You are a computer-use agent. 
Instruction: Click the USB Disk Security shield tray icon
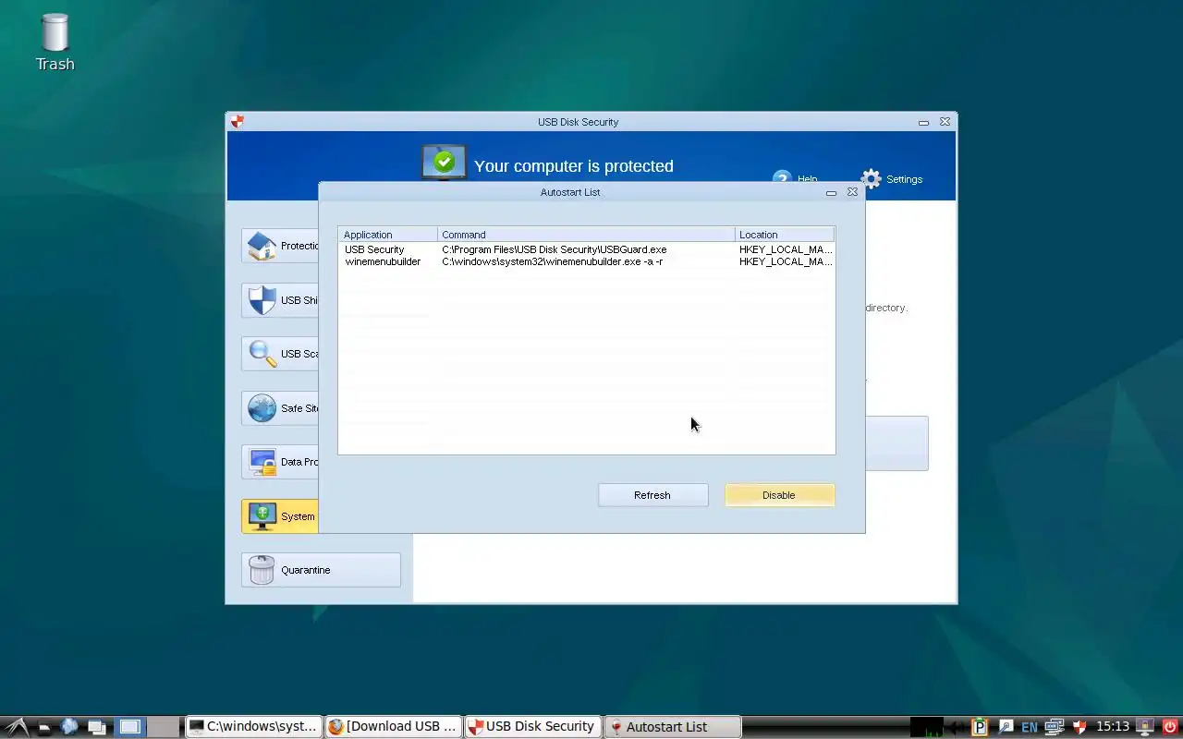(1079, 727)
